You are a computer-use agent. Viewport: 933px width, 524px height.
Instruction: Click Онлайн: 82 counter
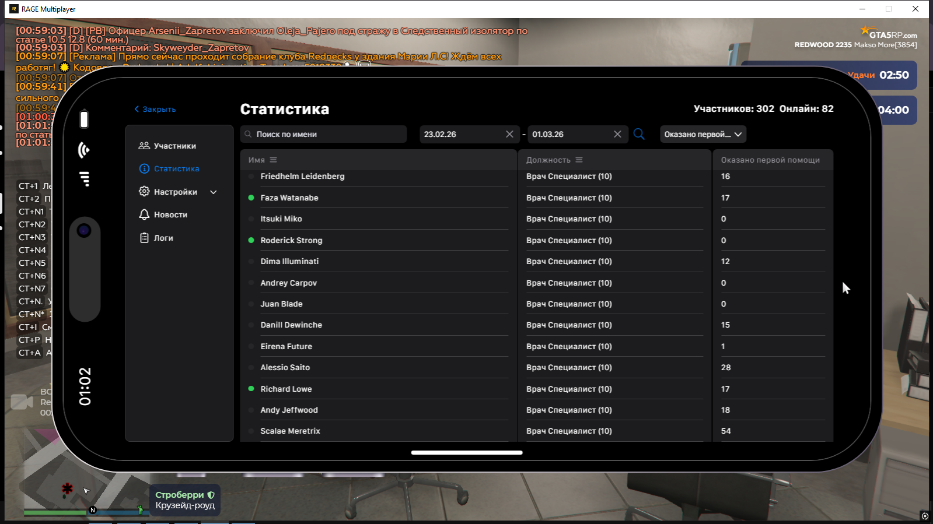(x=806, y=108)
